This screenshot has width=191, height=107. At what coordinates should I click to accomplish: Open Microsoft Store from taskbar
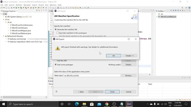tap(92, 104)
